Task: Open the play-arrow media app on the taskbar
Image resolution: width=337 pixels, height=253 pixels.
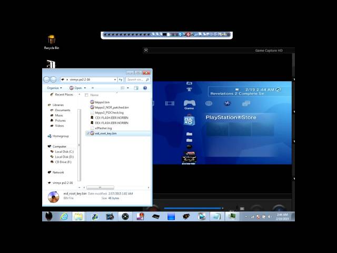Action: pyautogui.click(x=202, y=217)
